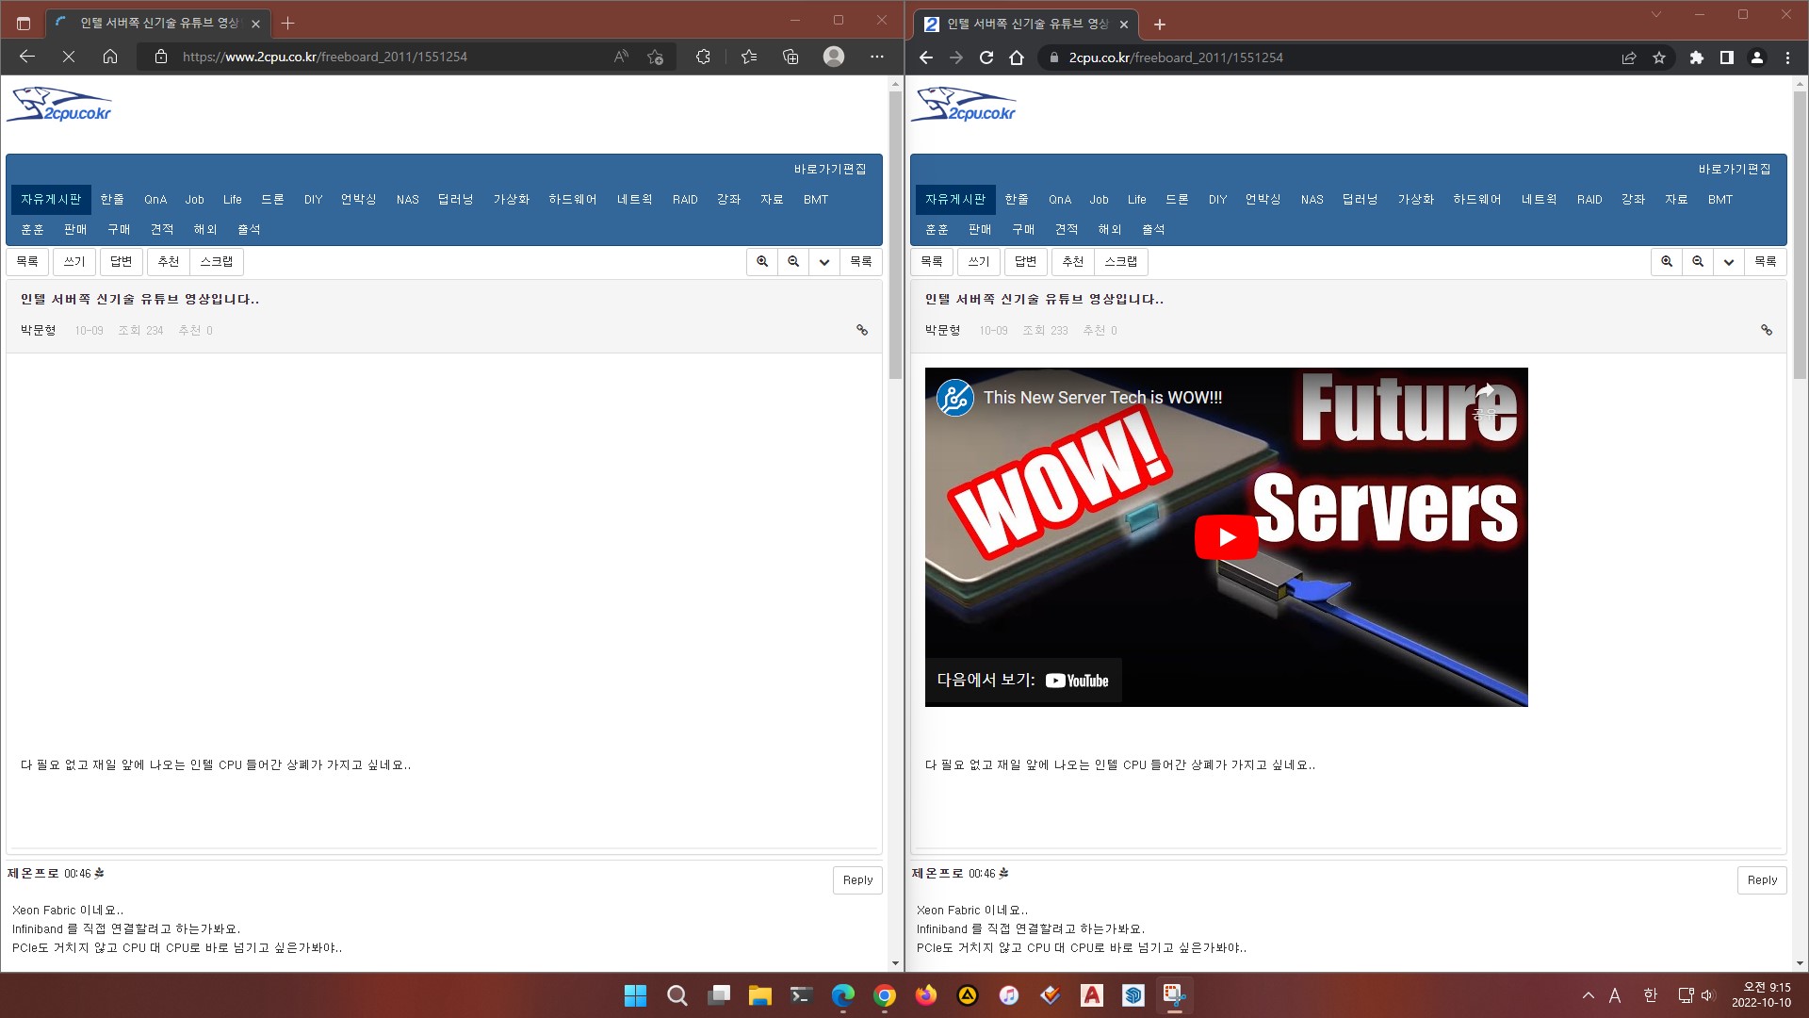Click Edge address bar URL
Screen dimensions: 1809x1018
click(x=324, y=57)
